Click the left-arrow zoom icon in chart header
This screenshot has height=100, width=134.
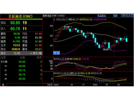[122, 15]
